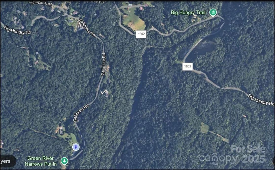Select the Terrapin Trail road label
This screenshot has height=170, width=275.
point(40,3)
